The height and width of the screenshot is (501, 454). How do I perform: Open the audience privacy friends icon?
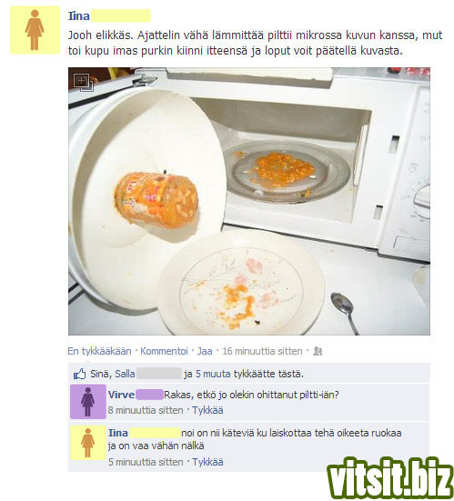coord(318,351)
